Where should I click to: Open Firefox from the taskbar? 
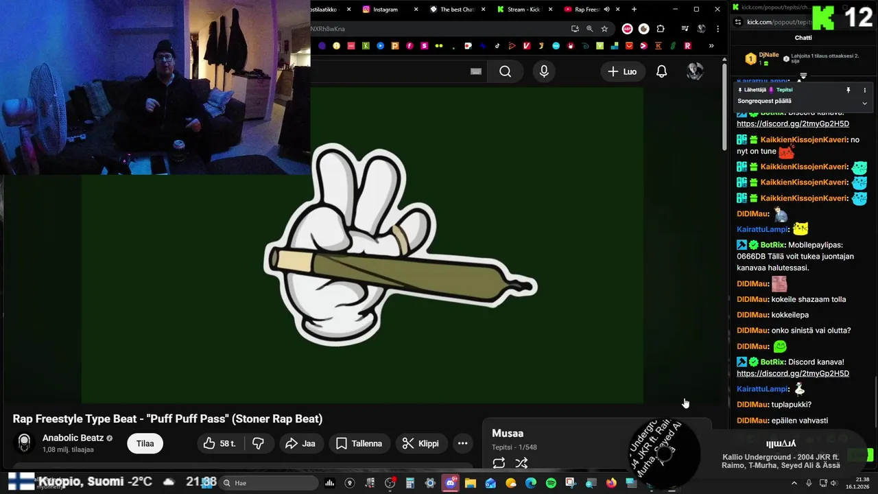coord(611,483)
